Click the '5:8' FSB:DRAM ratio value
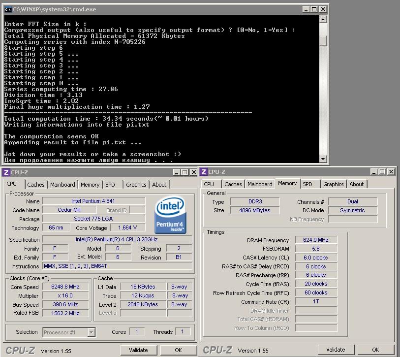The width and height of the screenshot is (400, 357). point(316,249)
